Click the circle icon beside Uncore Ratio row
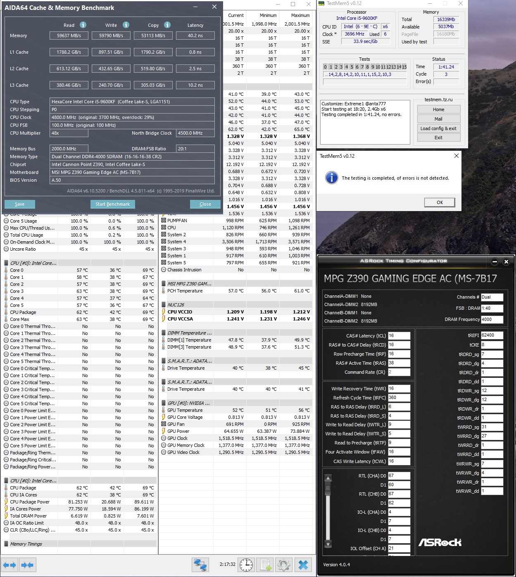The width and height of the screenshot is (516, 577). (x=6, y=249)
